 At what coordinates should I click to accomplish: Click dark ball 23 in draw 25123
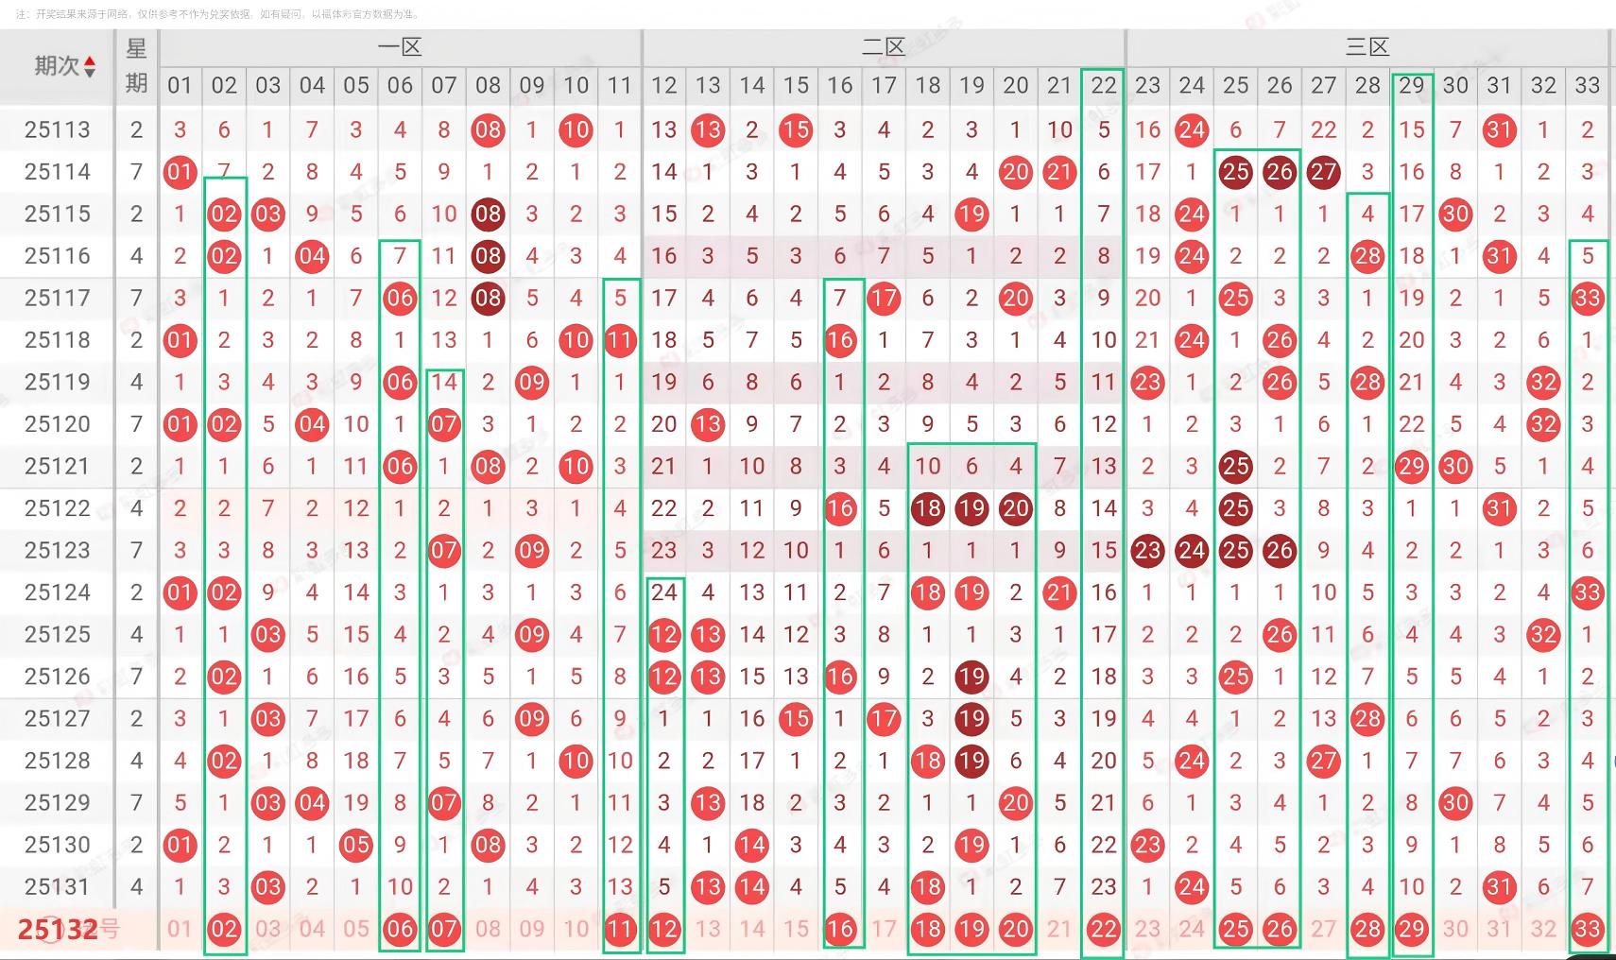(1148, 550)
